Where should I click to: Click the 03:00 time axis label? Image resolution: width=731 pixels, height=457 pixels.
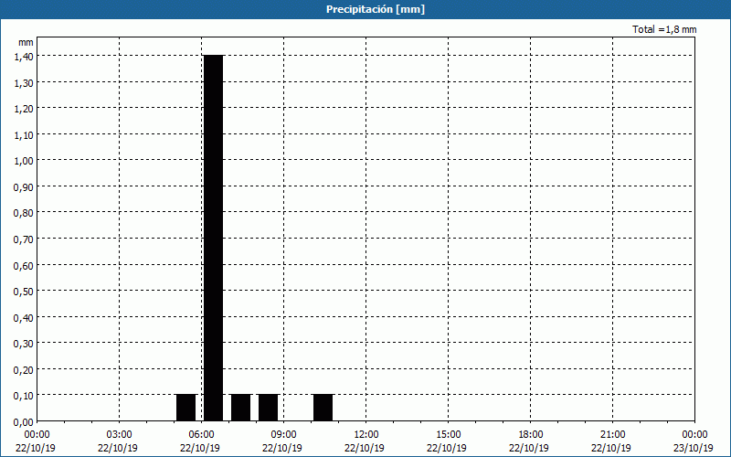[x=120, y=435]
